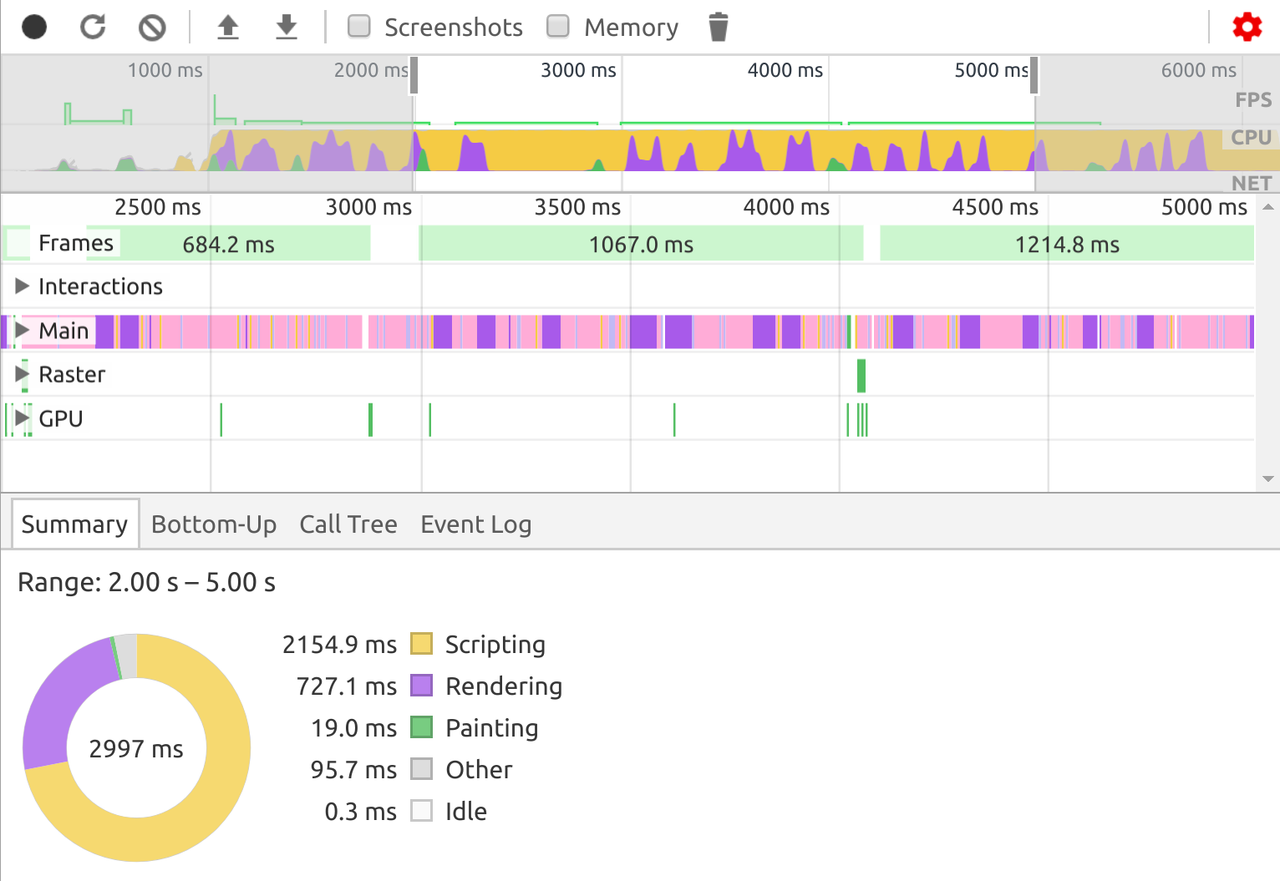This screenshot has height=881, width=1280.
Task: Click the save profile download arrow
Action: coord(287,28)
